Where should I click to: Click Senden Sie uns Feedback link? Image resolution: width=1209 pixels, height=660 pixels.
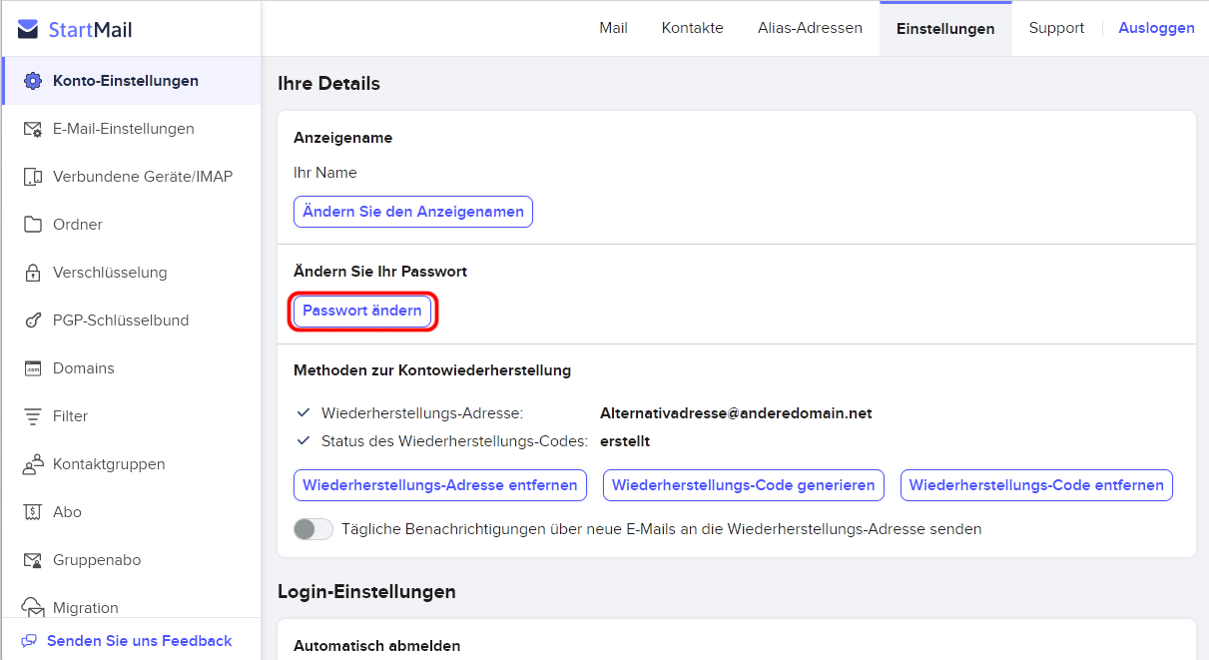pyautogui.click(x=139, y=641)
